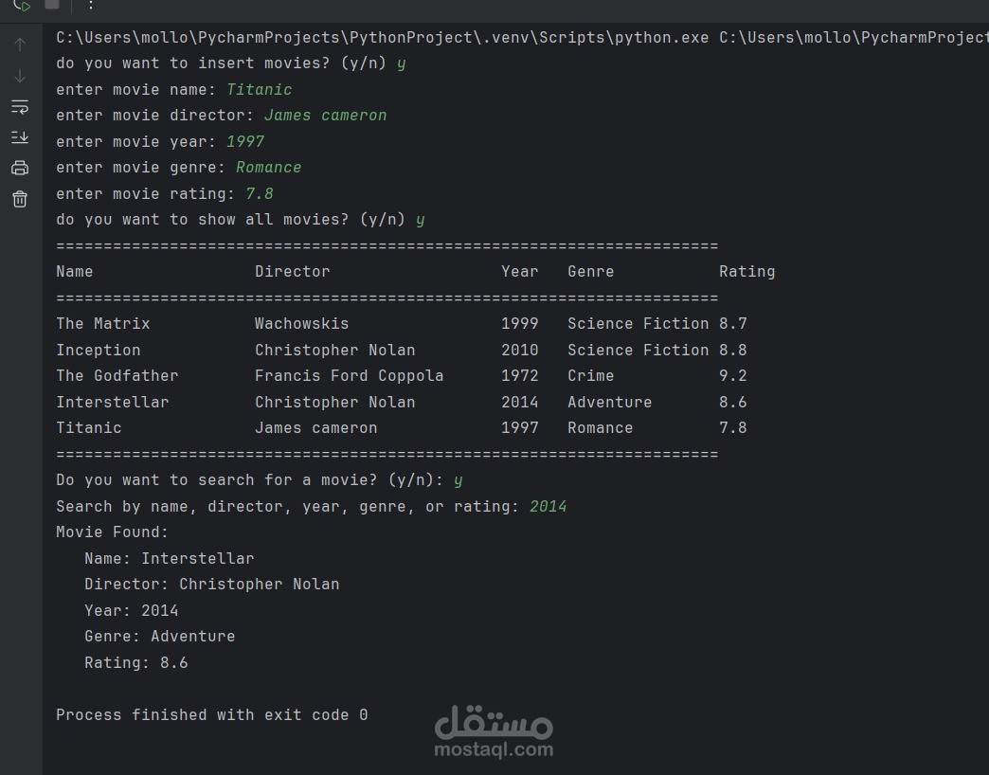Click the Down the Stack Trace arrow
989x775 pixels.
pos(20,76)
